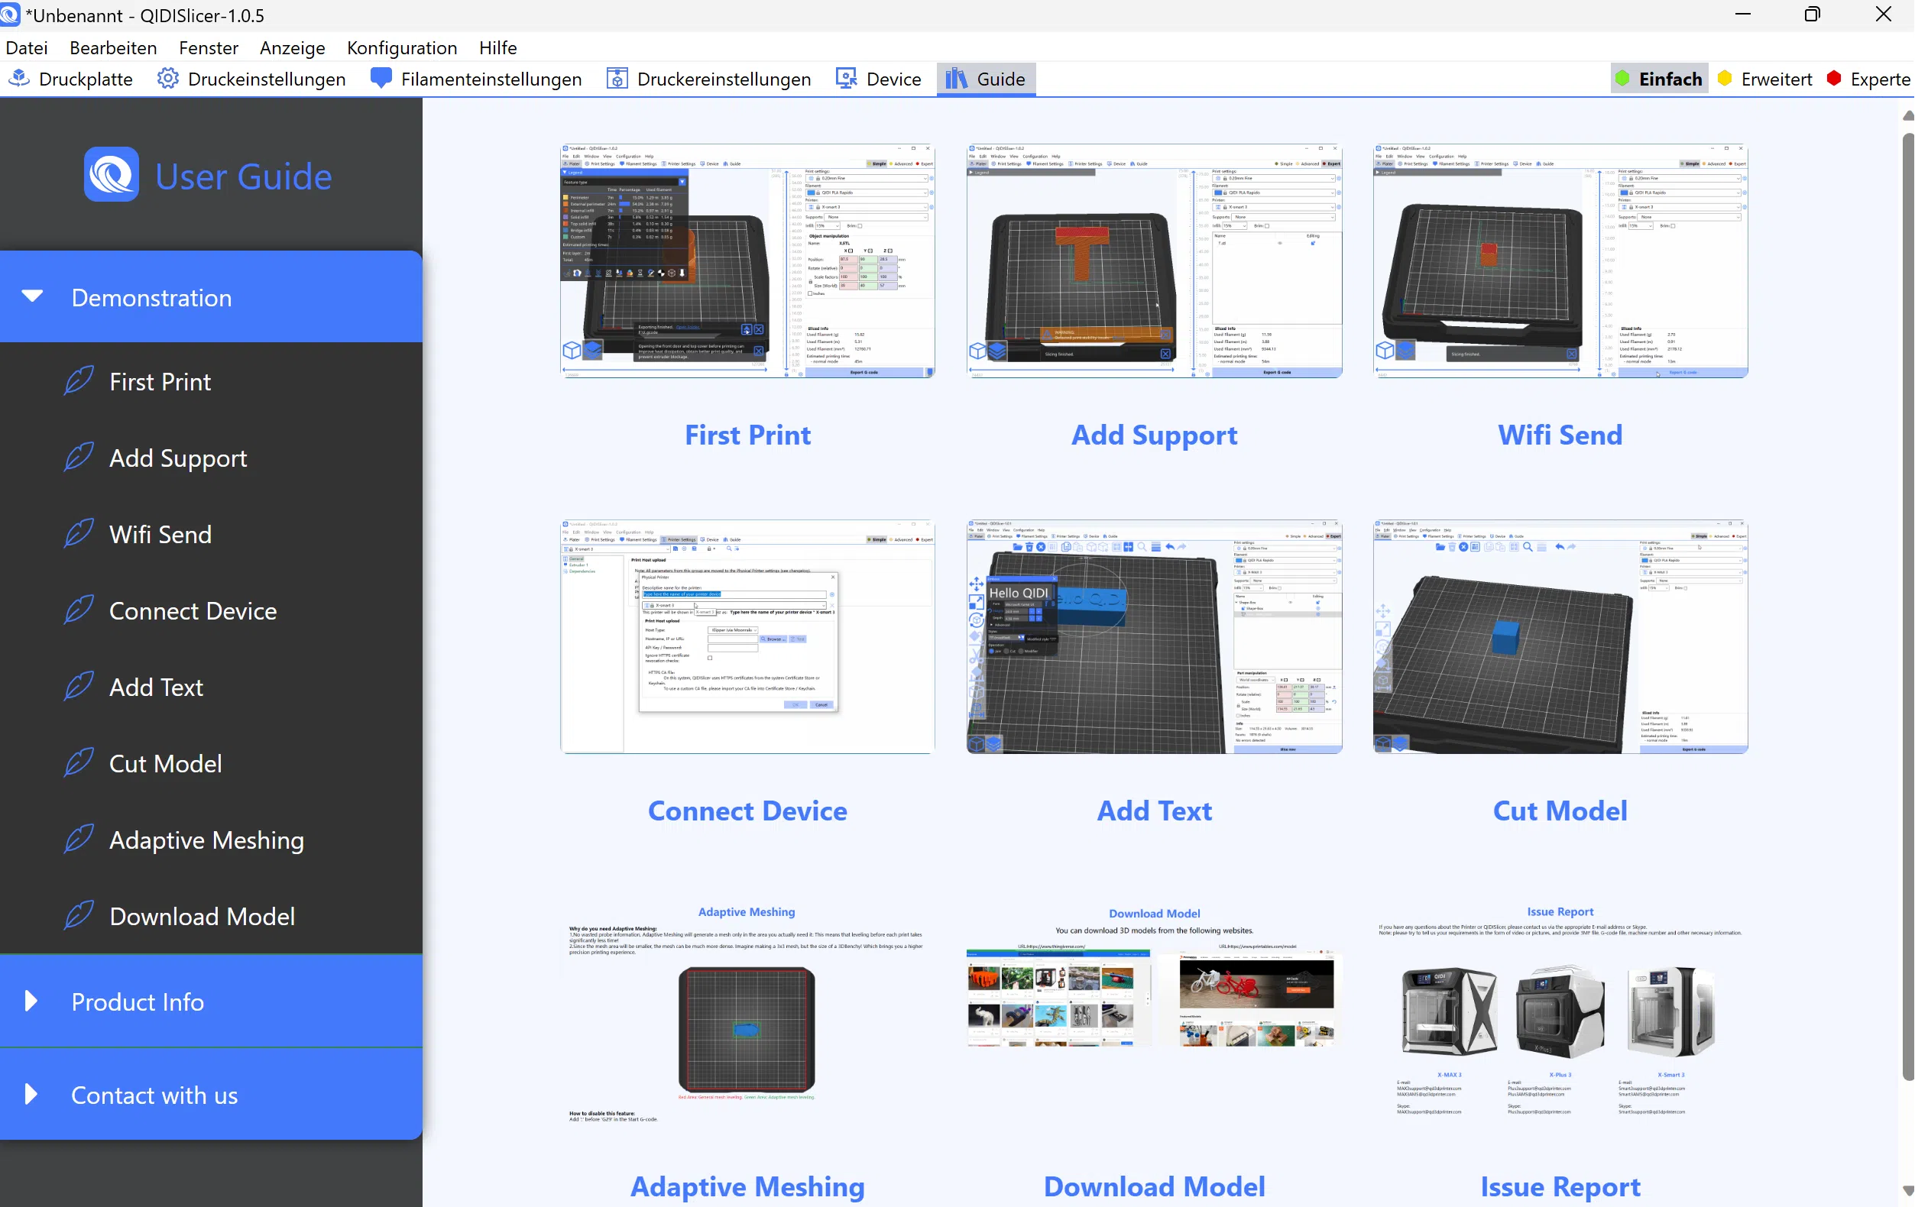Select Experte mode with red dot
The width and height of the screenshot is (1915, 1207).
coord(1869,79)
